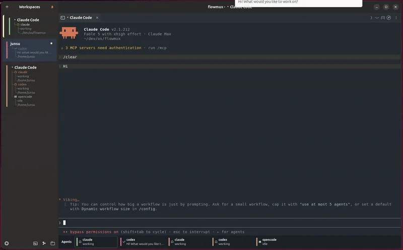Click unread dot on junsu workspace
The width and height of the screenshot is (403, 250).
pos(51,43)
